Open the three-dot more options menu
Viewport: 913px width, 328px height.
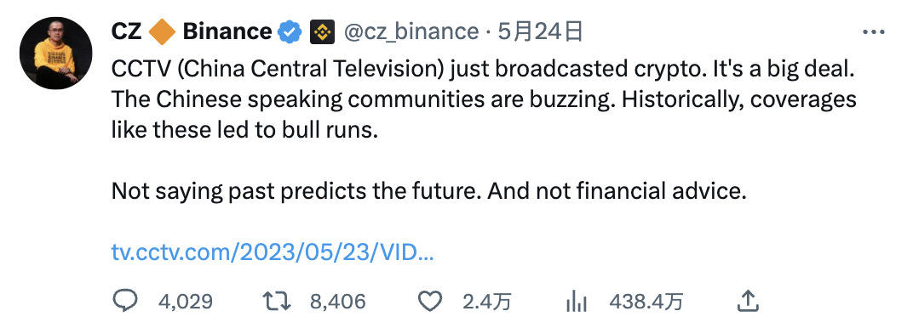coord(874,32)
